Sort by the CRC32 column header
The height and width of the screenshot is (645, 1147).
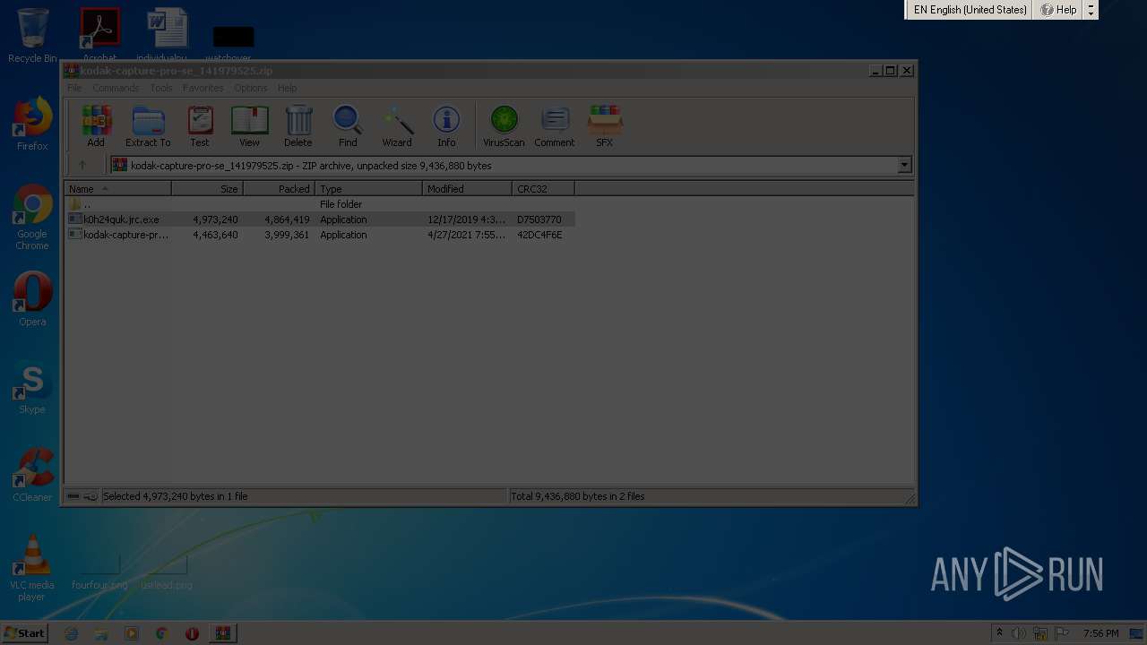coord(544,189)
